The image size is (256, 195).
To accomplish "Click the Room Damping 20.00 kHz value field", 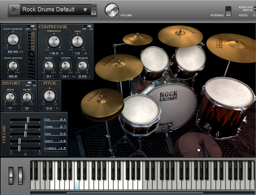I will [13, 52].
